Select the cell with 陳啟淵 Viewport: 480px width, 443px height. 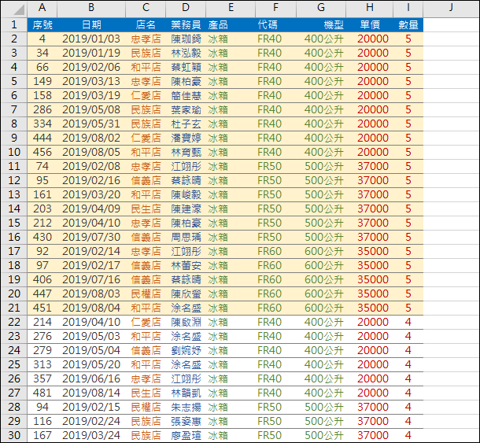click(186, 322)
